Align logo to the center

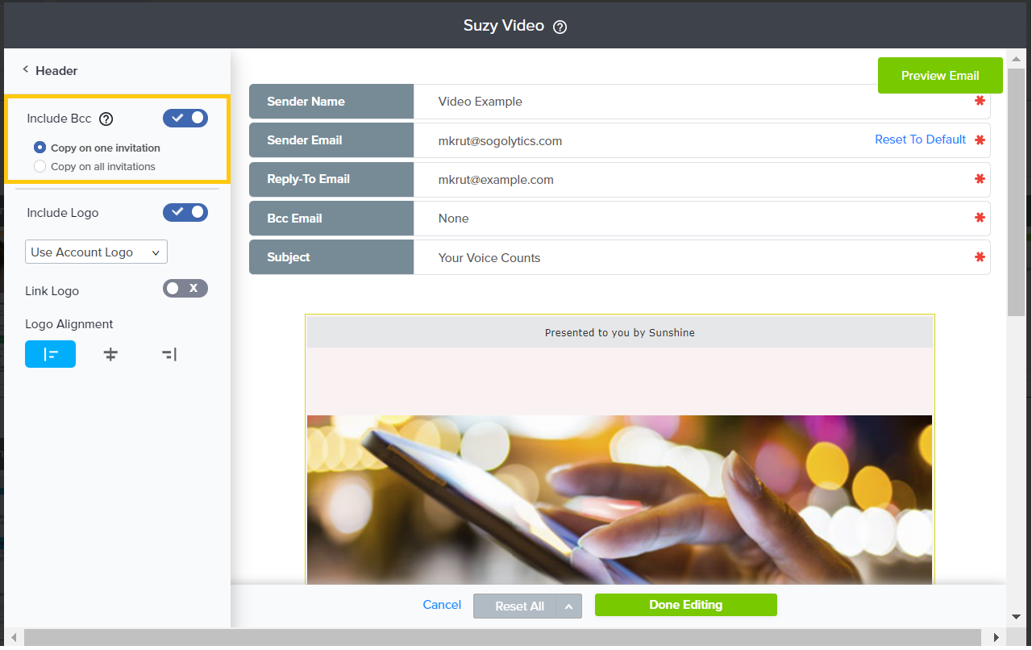110,354
